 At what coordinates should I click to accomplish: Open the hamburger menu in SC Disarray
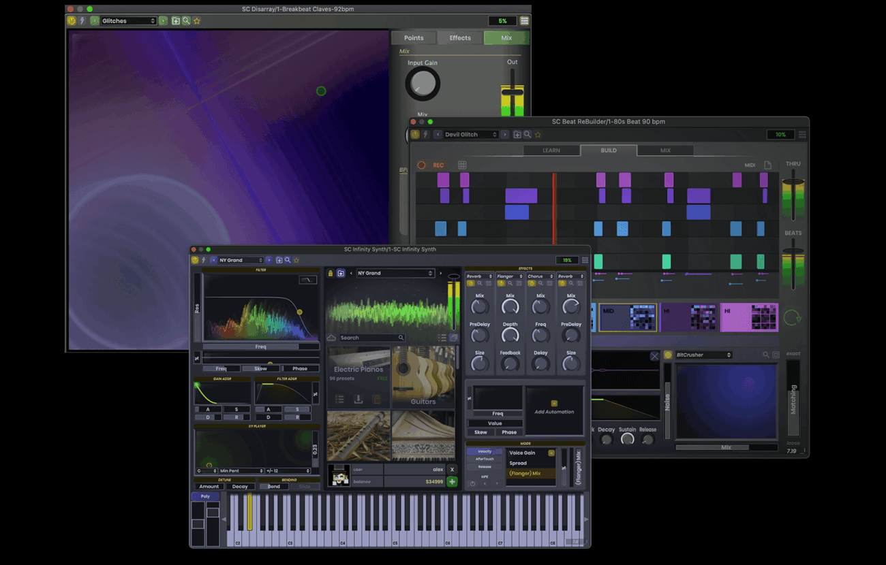(x=524, y=21)
